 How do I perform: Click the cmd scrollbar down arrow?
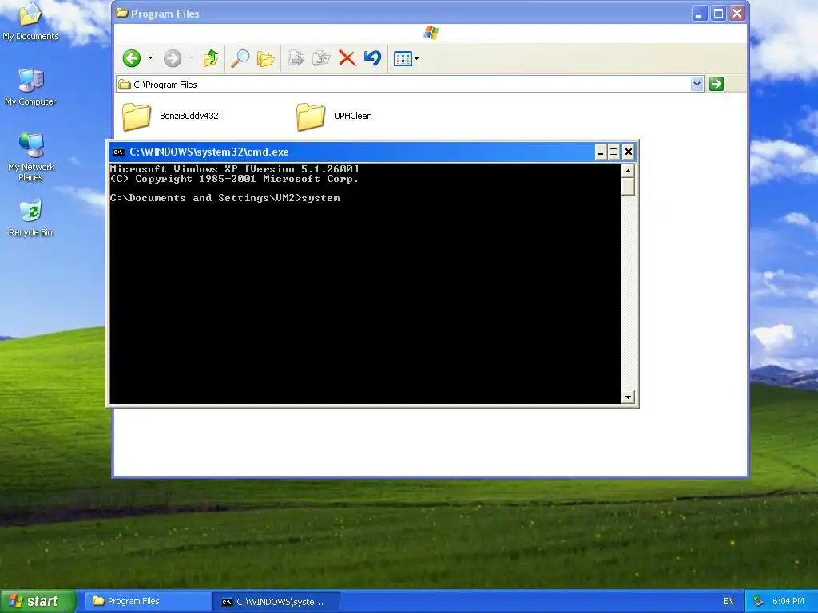628,397
